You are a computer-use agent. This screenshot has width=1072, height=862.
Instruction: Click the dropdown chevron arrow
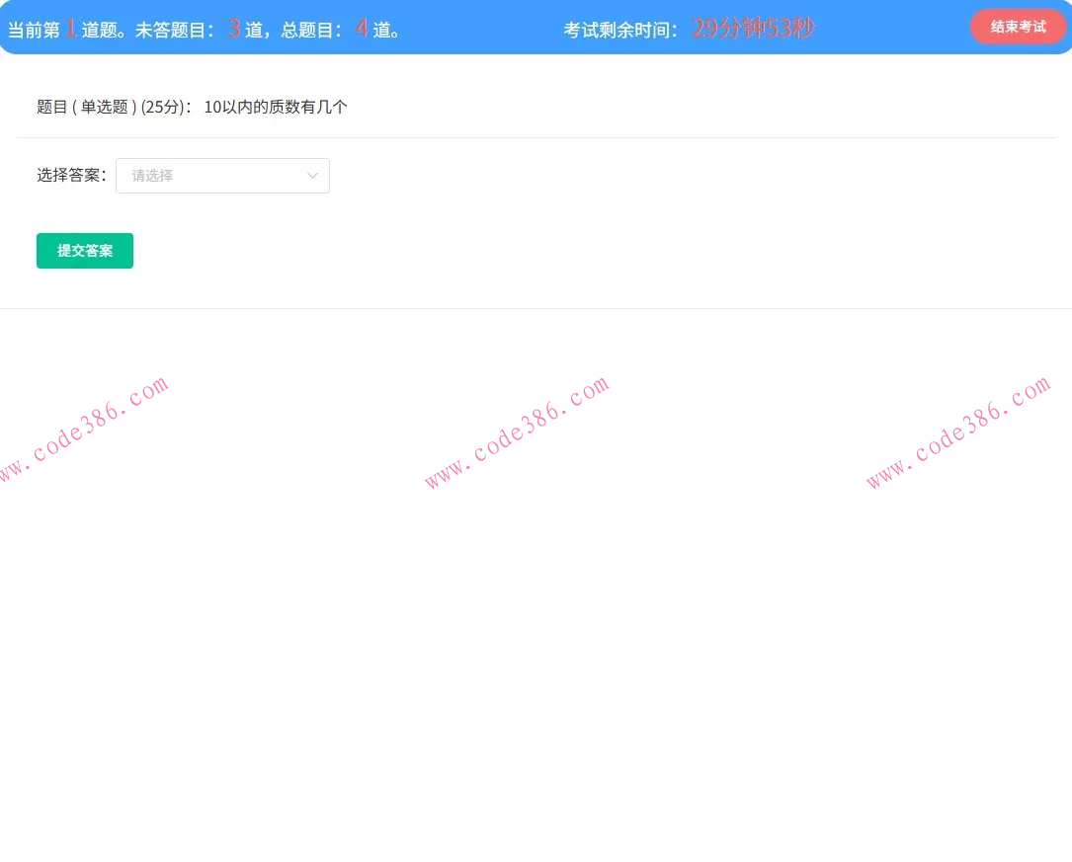point(312,176)
